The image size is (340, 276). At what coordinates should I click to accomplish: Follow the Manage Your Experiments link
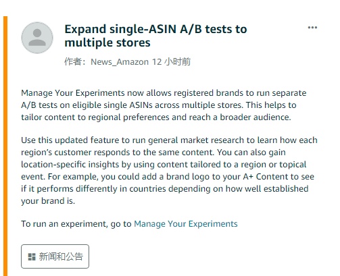[186, 224]
